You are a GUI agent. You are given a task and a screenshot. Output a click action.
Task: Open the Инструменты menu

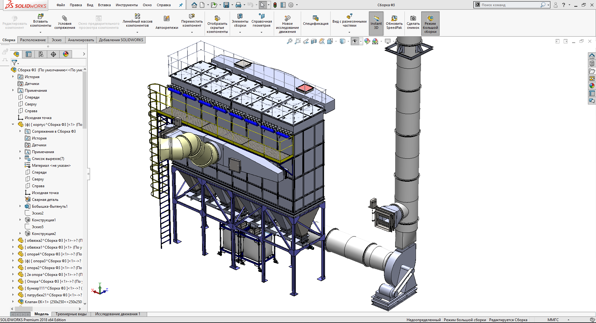pyautogui.click(x=127, y=5)
